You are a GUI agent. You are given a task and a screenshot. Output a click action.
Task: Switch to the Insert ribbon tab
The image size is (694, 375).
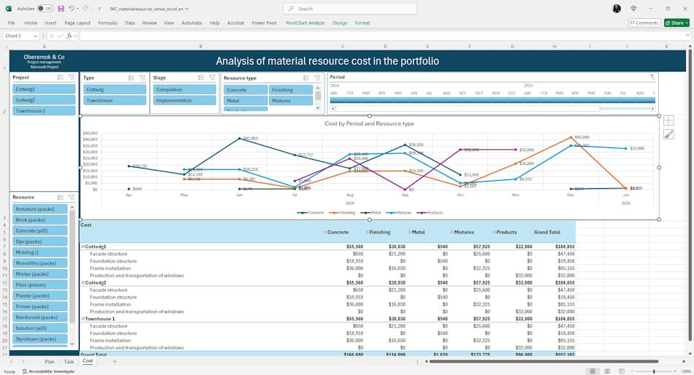[50, 23]
